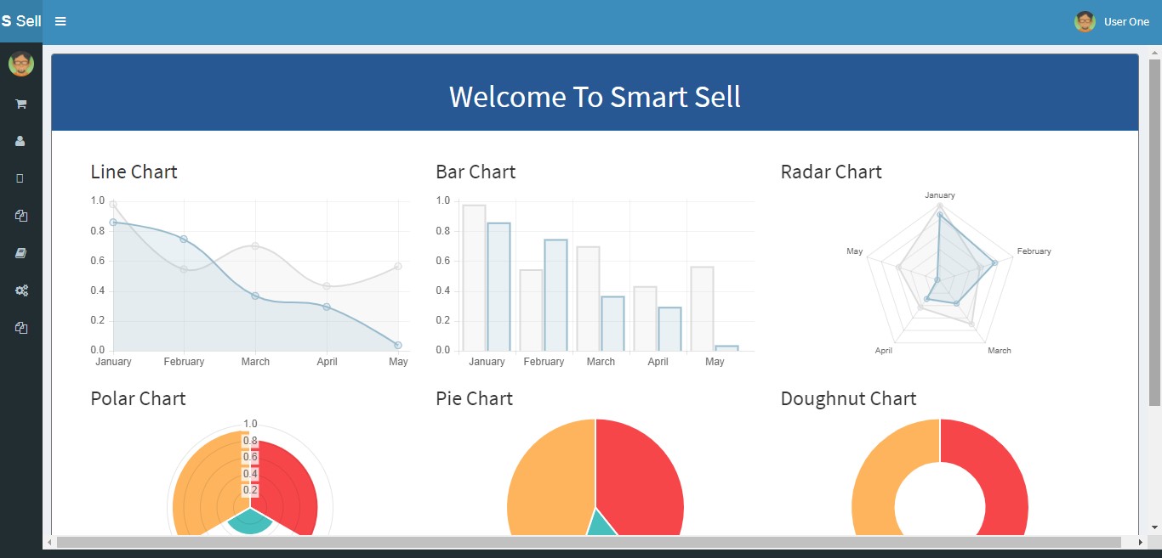The height and width of the screenshot is (558, 1162).
Task: Click the blue January bar in Bar Chart
Action: pos(498,286)
